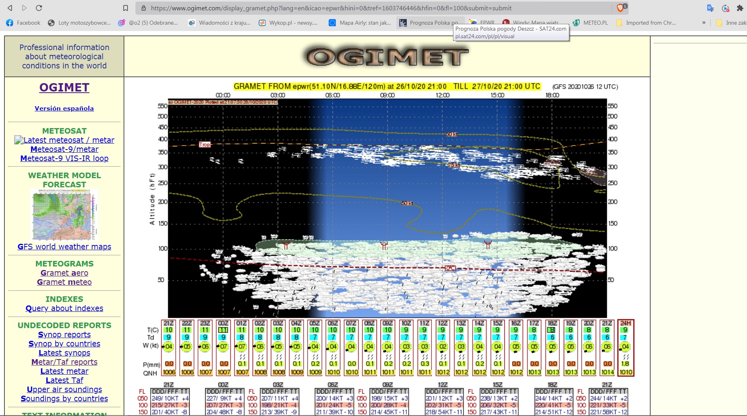Open the extensions puzzle icon

coord(740,8)
